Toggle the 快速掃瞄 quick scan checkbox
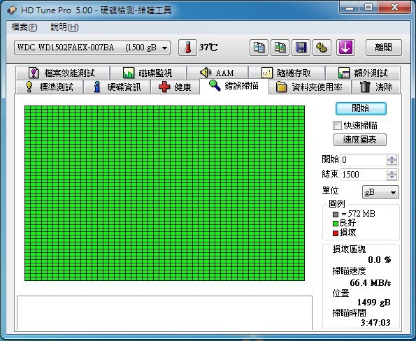The width and height of the screenshot is (416, 341). tap(337, 125)
